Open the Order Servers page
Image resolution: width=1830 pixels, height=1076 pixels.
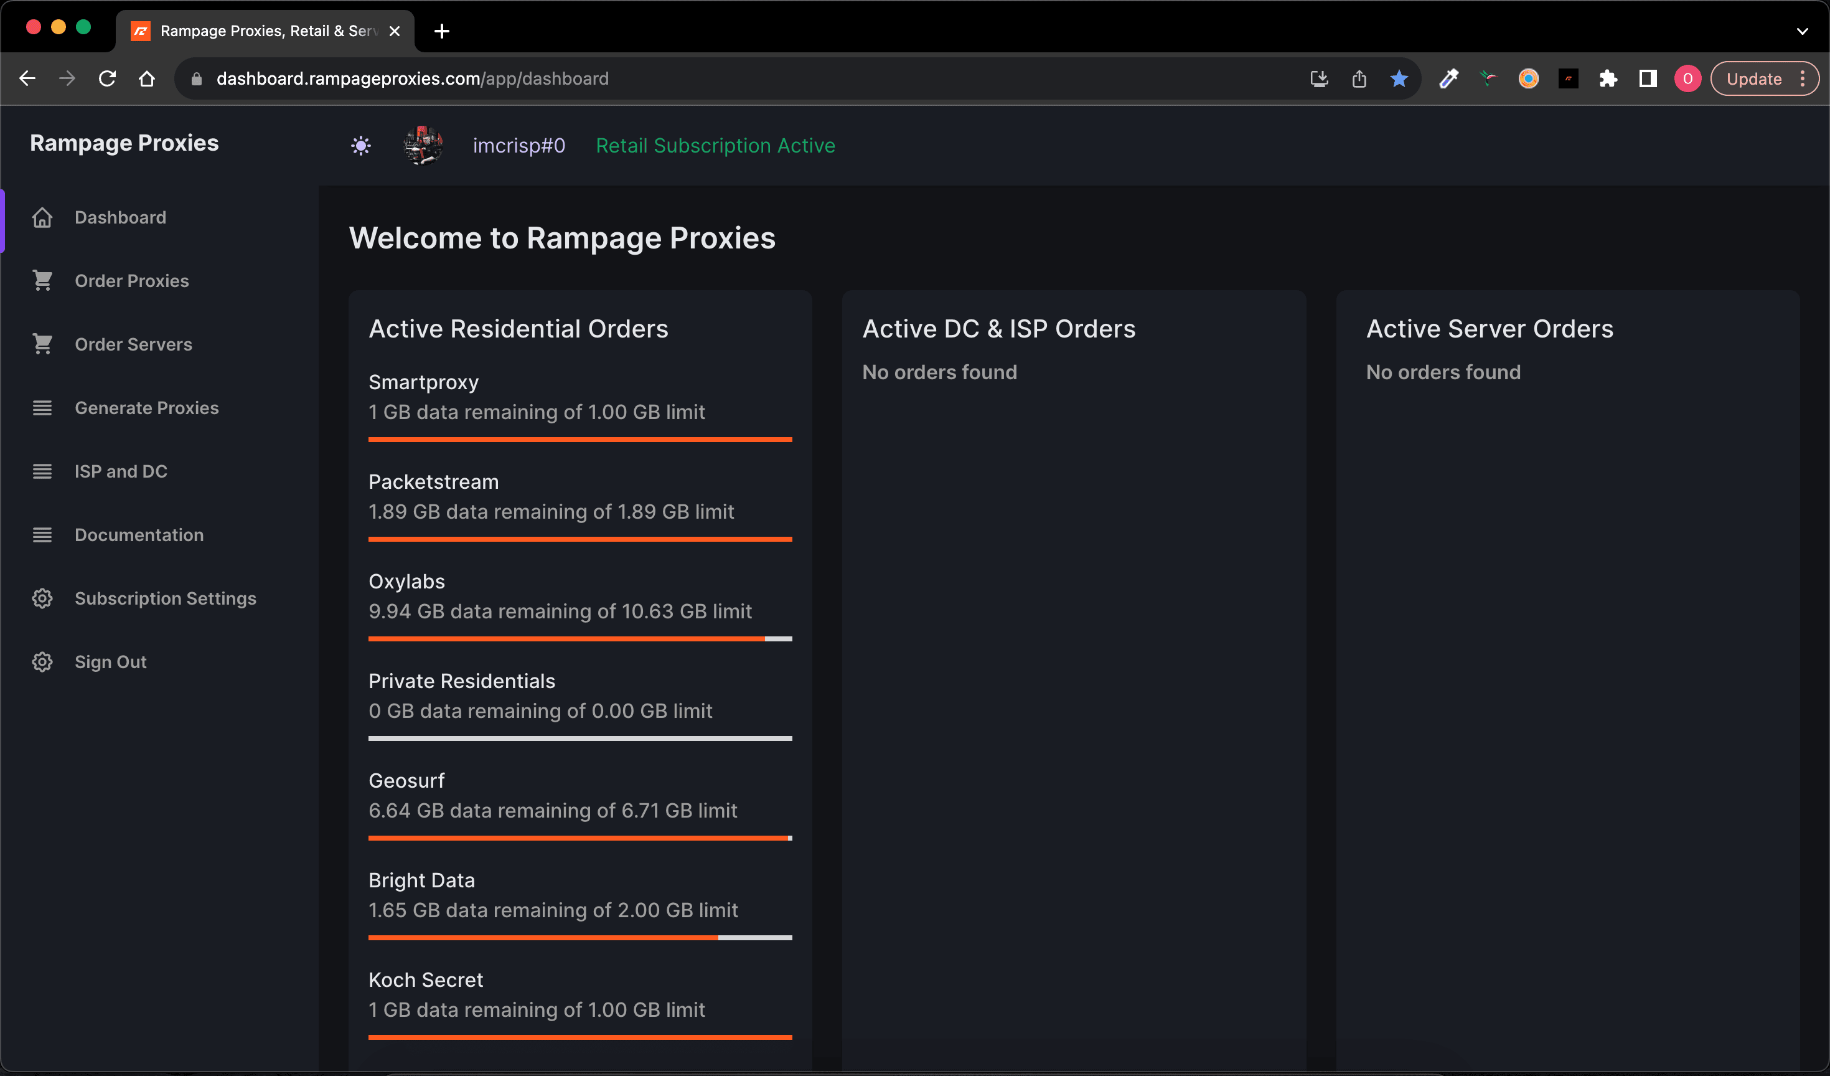[x=134, y=344]
